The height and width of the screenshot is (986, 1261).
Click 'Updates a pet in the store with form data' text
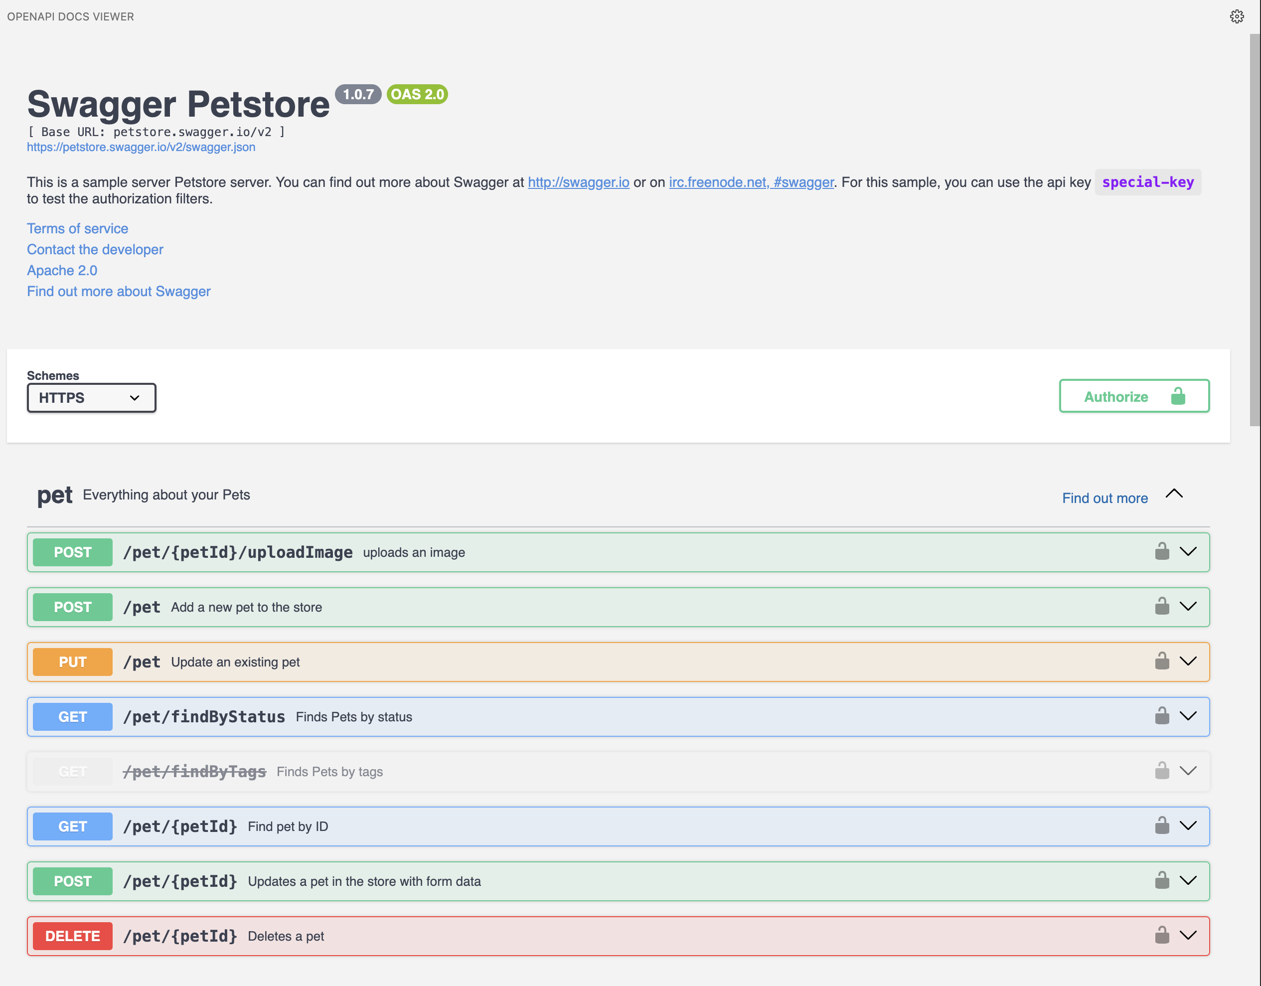364,881
